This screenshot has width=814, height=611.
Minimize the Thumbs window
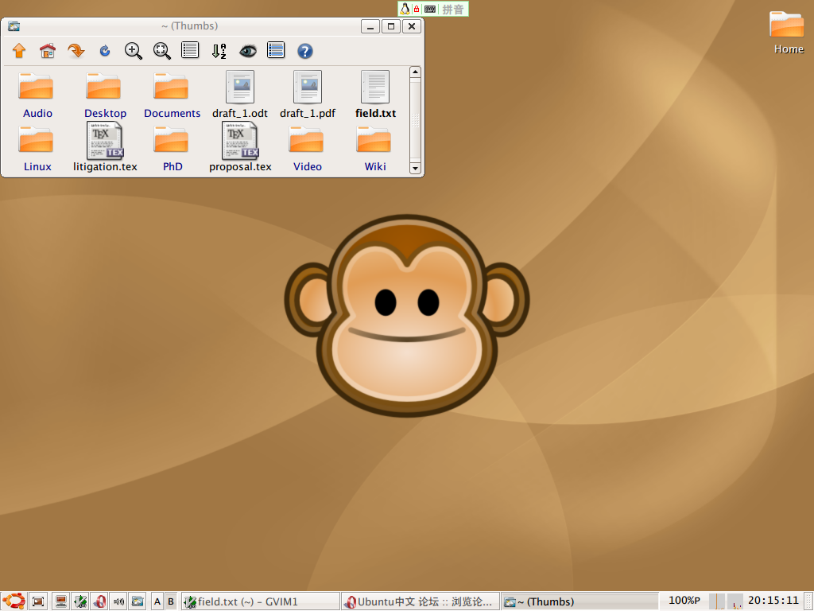370,26
